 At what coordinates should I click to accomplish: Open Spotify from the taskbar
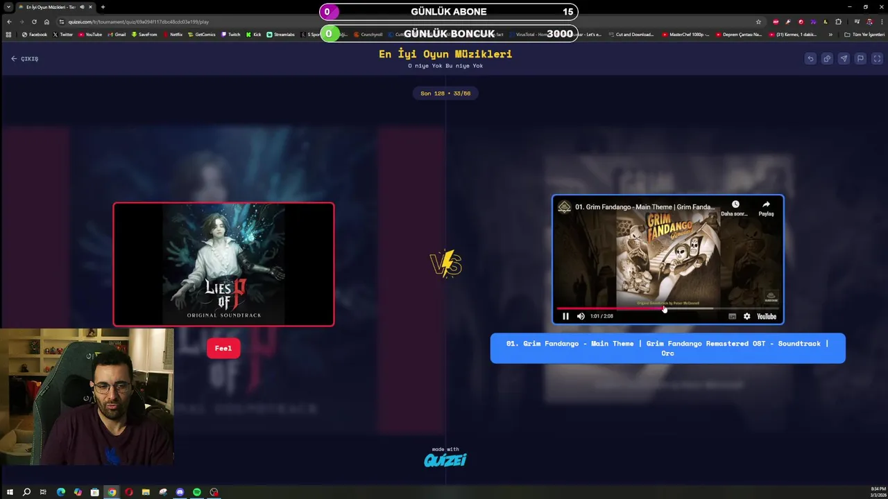[197, 492]
